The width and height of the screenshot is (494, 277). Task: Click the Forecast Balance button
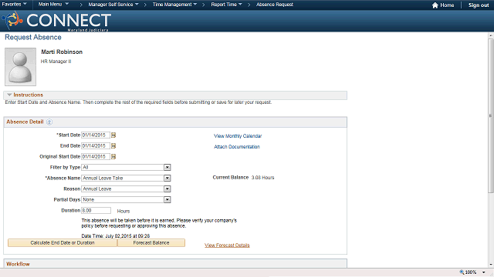coord(151,243)
